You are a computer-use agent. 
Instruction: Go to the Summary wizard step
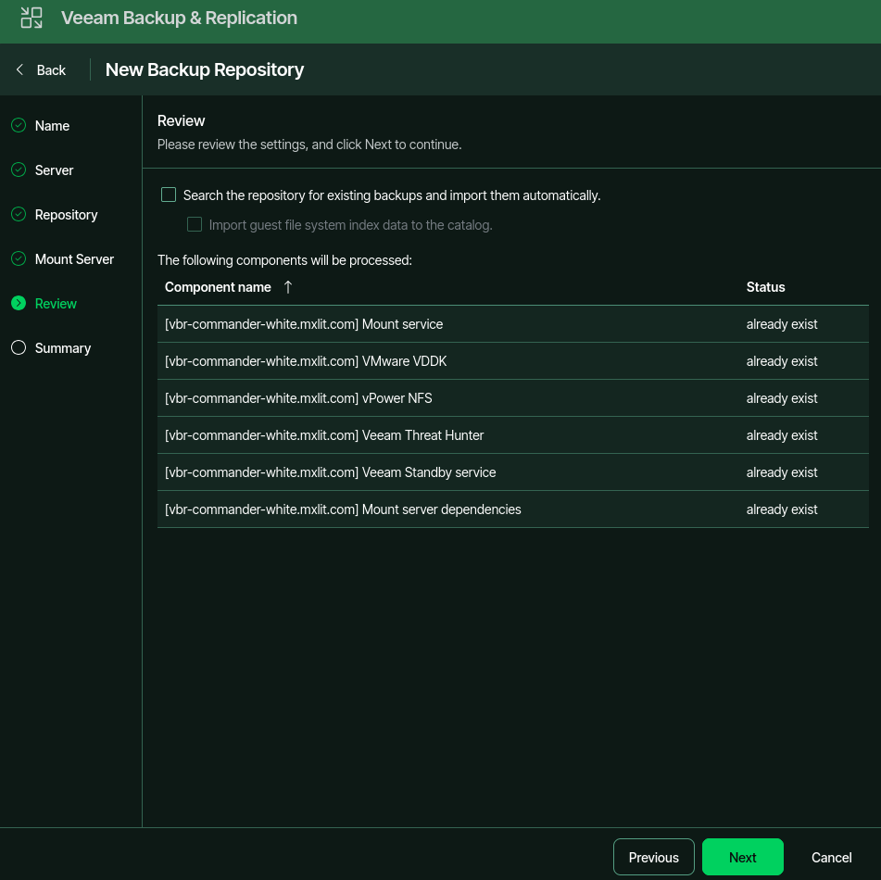tap(63, 348)
